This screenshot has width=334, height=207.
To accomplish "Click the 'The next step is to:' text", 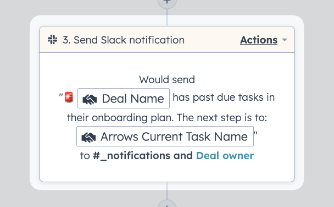I will coord(222,118).
